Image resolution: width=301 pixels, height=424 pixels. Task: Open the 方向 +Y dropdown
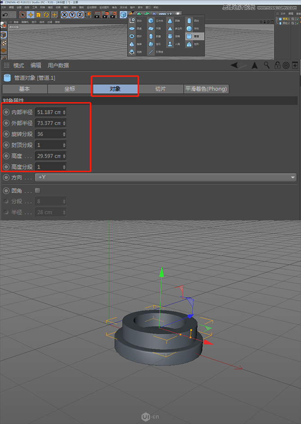point(165,177)
